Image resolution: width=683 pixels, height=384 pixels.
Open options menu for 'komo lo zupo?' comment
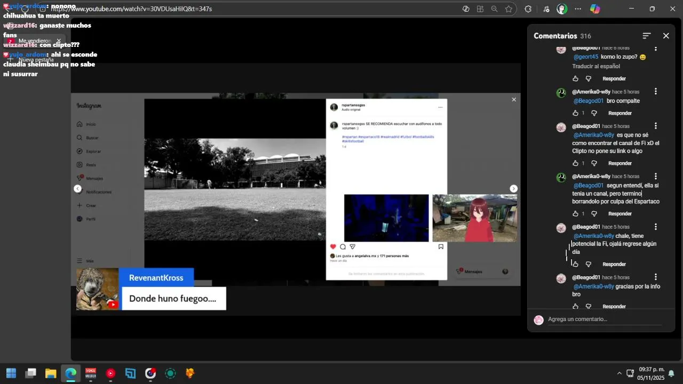[656, 49]
